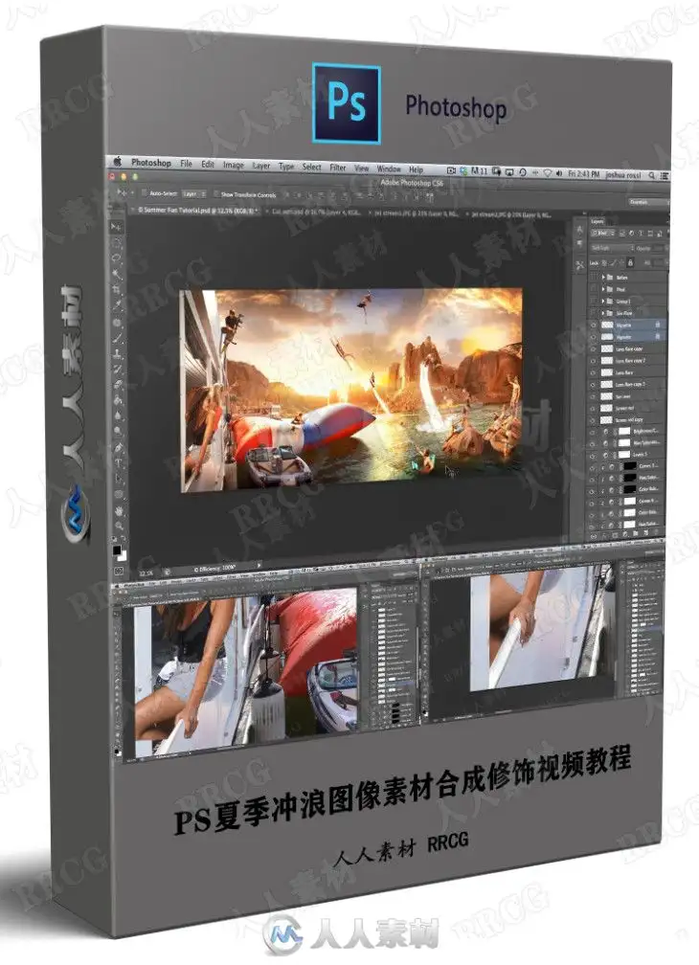Viewport: 699px width, 965px height.
Task: Select the Magic Wand tool
Action: pyautogui.click(x=116, y=273)
